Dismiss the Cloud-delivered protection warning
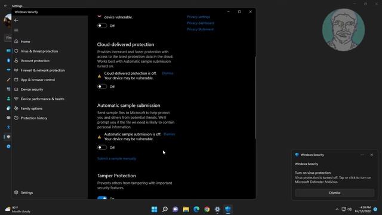The width and height of the screenshot is (382, 215). pos(168,73)
